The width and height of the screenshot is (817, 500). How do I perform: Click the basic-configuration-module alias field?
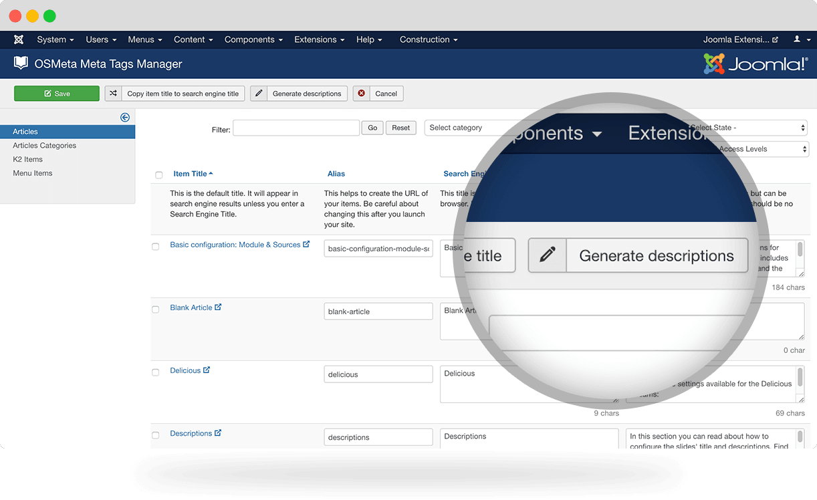coord(378,249)
